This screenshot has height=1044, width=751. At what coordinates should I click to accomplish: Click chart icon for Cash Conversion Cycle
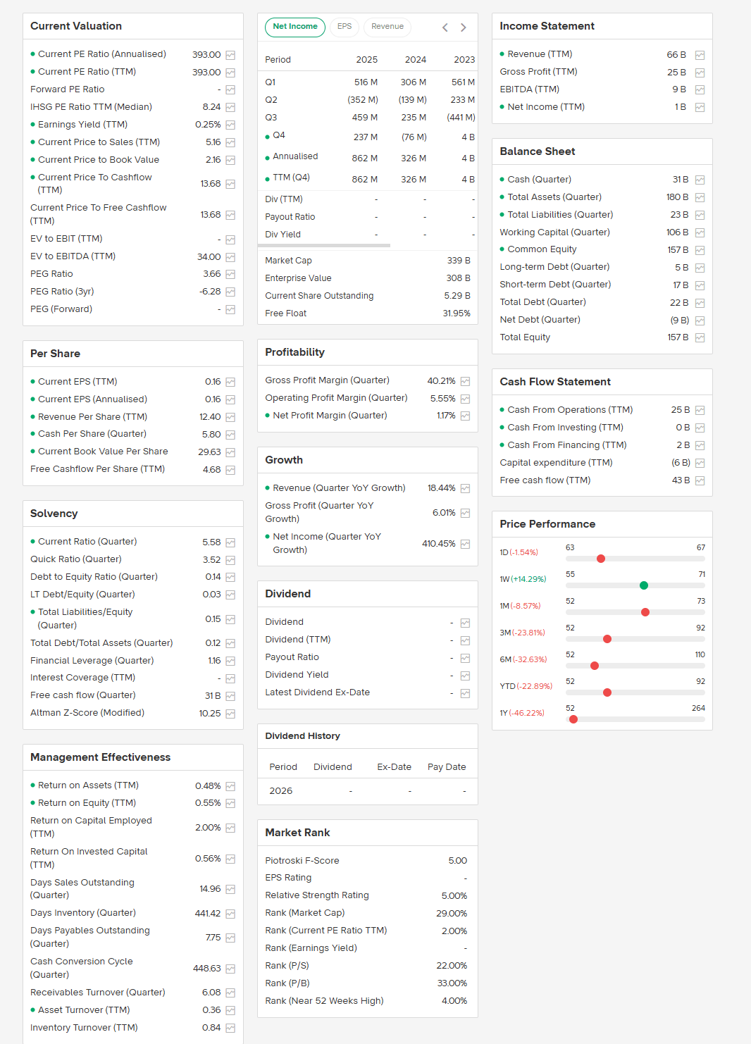coord(230,969)
